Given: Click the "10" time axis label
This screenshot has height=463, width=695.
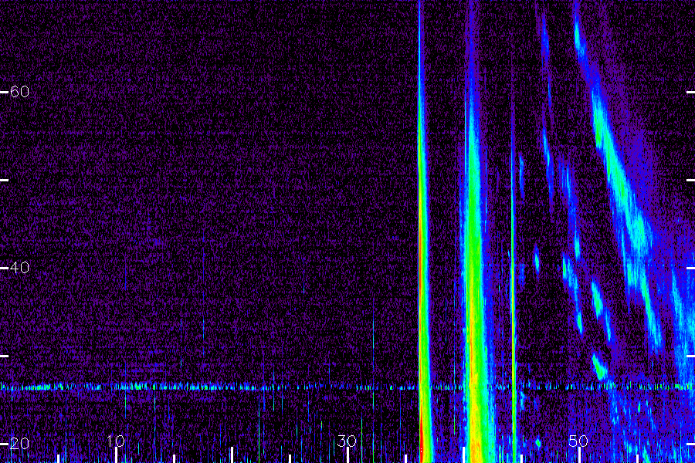Looking at the screenshot, I should tap(115, 441).
